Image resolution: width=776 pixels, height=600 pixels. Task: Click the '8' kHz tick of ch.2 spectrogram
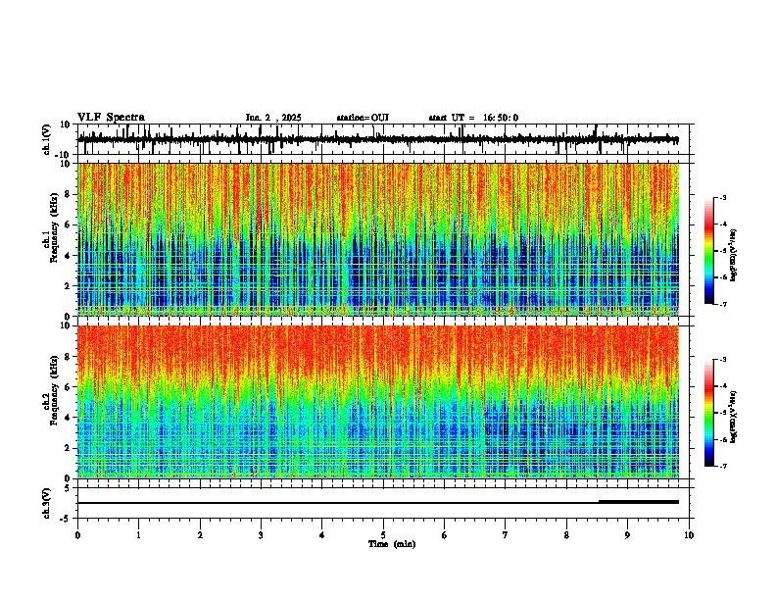tap(70, 357)
